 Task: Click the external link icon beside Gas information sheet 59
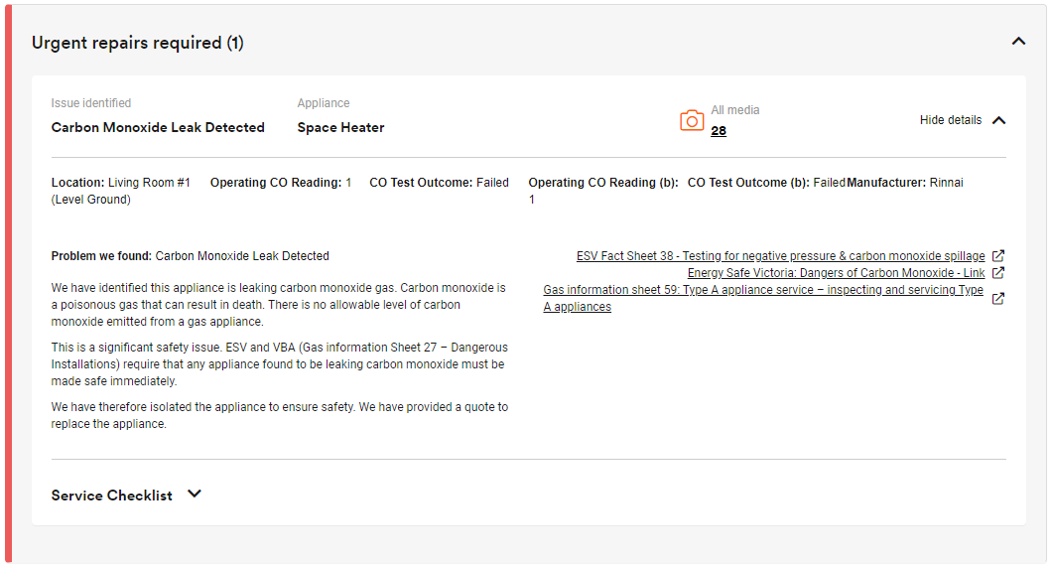tap(997, 298)
